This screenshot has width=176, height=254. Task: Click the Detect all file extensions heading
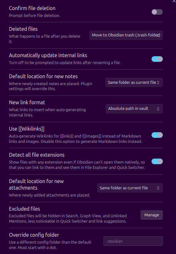point(37,155)
